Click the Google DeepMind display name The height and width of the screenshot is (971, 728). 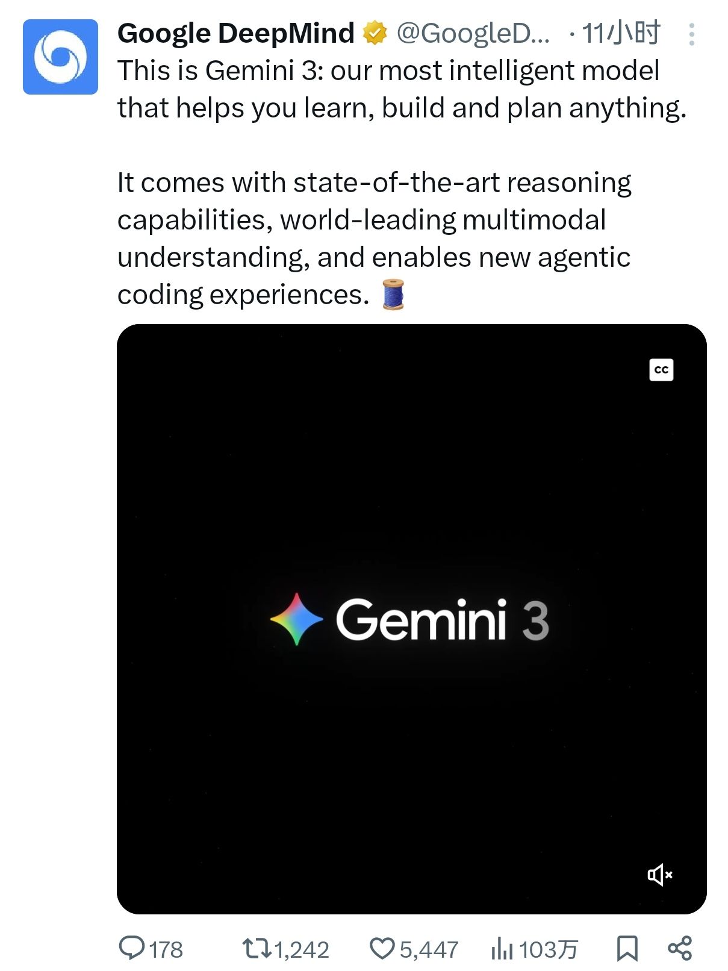point(235,33)
